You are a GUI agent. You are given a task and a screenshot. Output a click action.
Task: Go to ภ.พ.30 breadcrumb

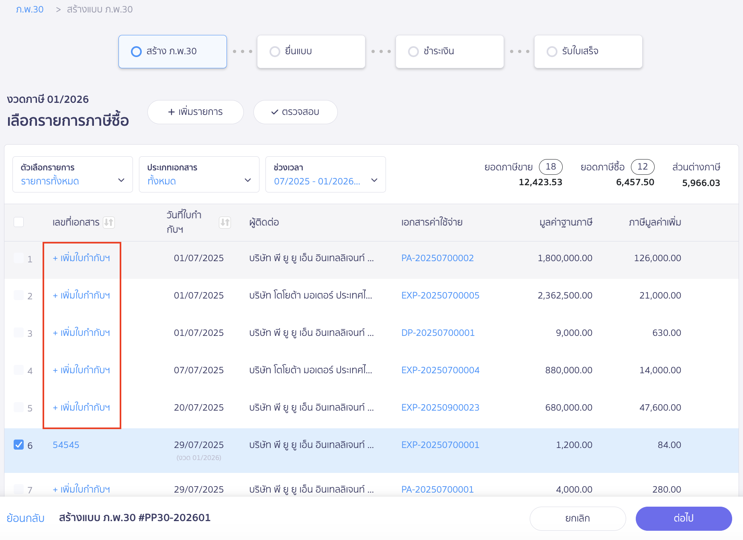30,9
